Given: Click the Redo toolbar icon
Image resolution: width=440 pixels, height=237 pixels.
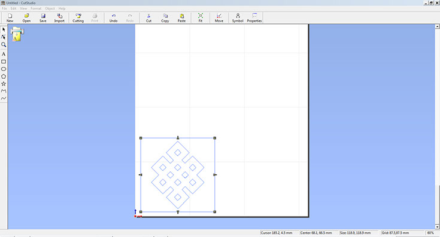Looking at the screenshot, I should tap(130, 18).
